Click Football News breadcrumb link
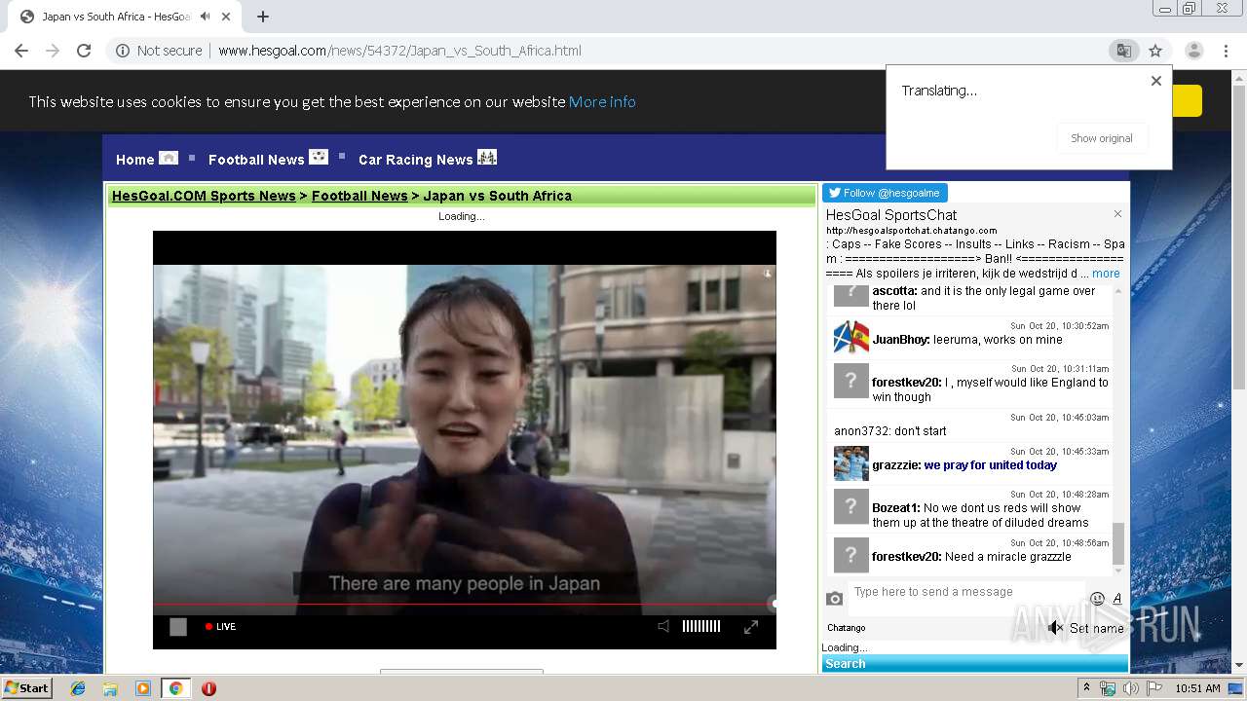 [359, 196]
